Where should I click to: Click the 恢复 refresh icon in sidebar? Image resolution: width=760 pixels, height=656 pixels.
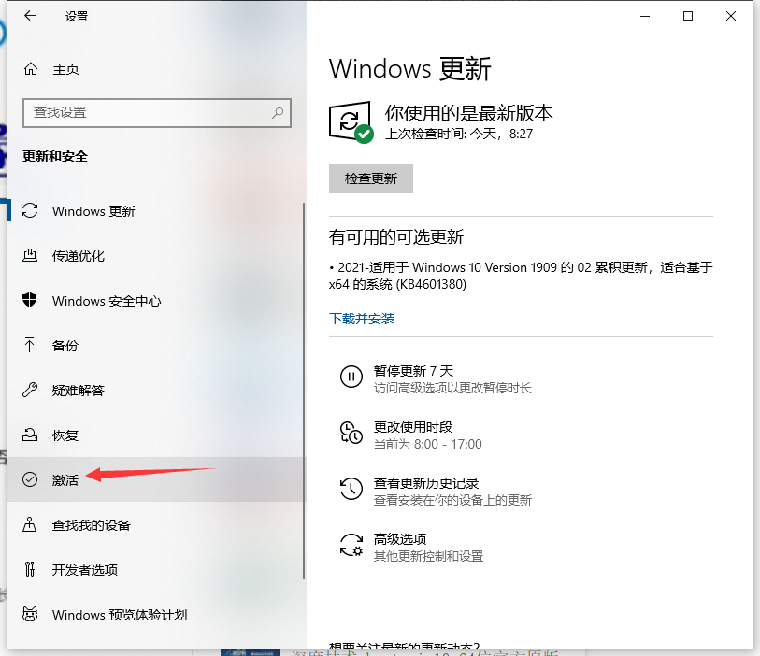32,435
